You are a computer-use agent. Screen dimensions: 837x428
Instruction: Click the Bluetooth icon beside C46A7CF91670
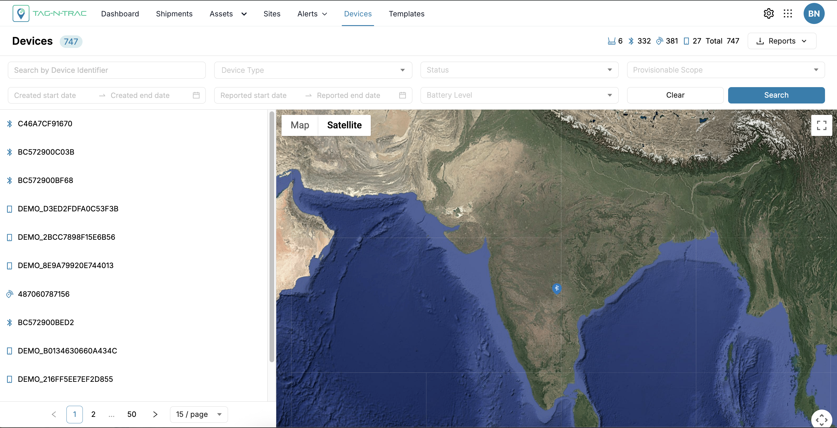pyautogui.click(x=9, y=124)
